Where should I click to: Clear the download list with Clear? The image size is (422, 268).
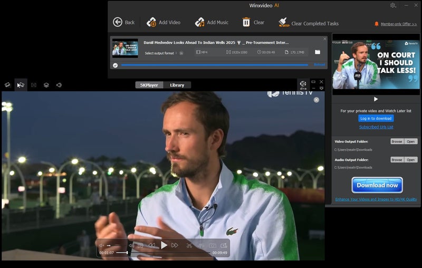coord(253,22)
